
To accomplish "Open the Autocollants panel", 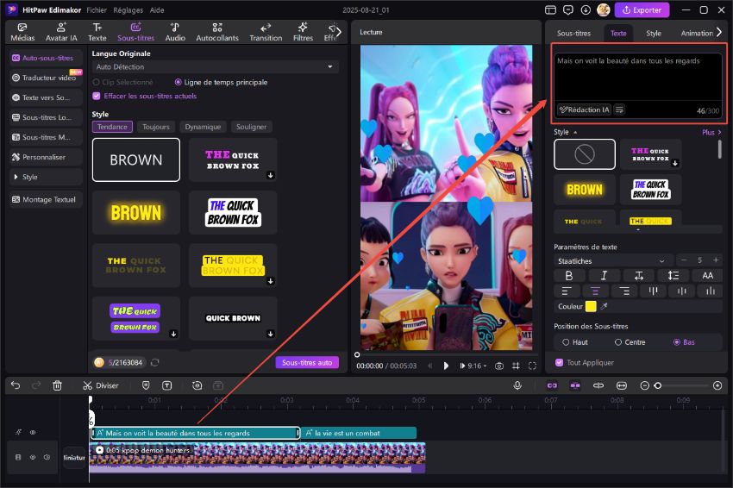I will click(217, 32).
